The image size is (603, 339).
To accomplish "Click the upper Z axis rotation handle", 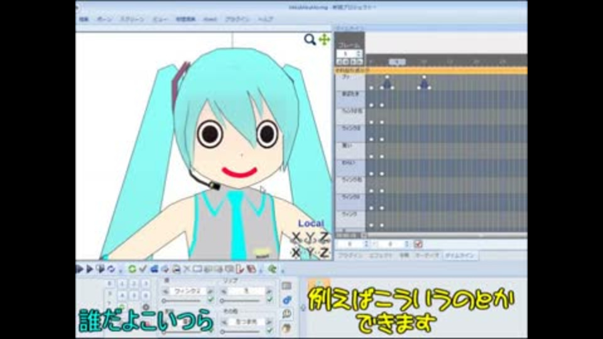I will [324, 239].
